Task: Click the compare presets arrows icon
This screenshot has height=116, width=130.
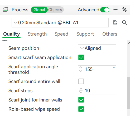Action: pyautogui.click(x=124, y=9)
